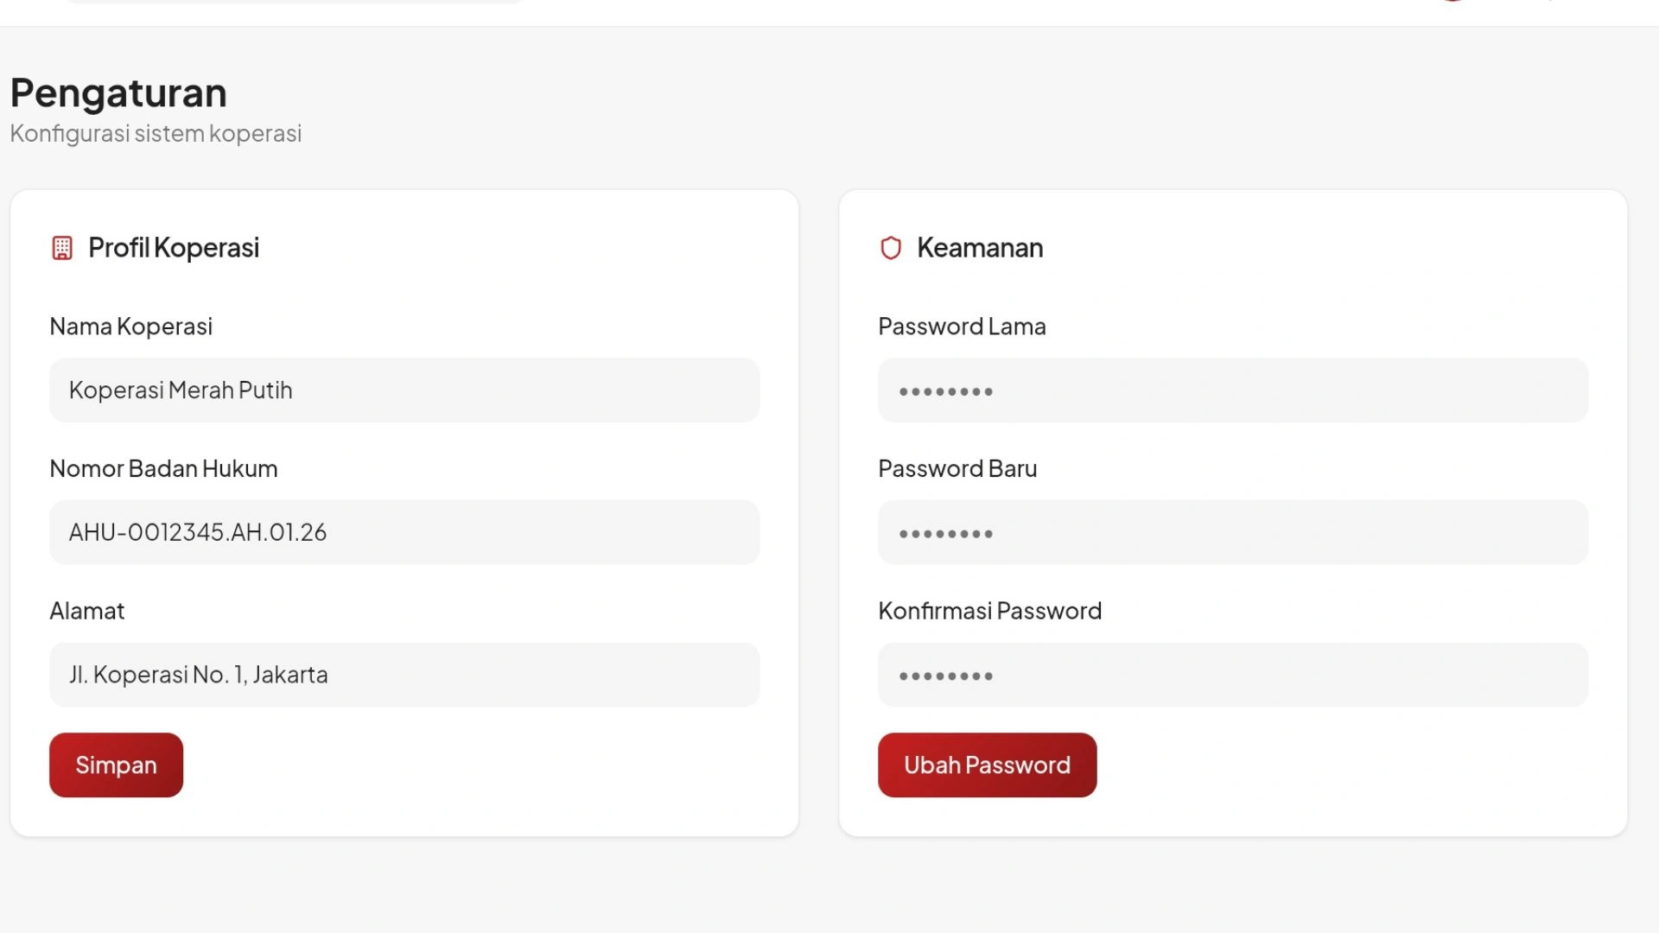Click into the Nomor Badan Hukum field
The width and height of the screenshot is (1659, 933).
[404, 532]
